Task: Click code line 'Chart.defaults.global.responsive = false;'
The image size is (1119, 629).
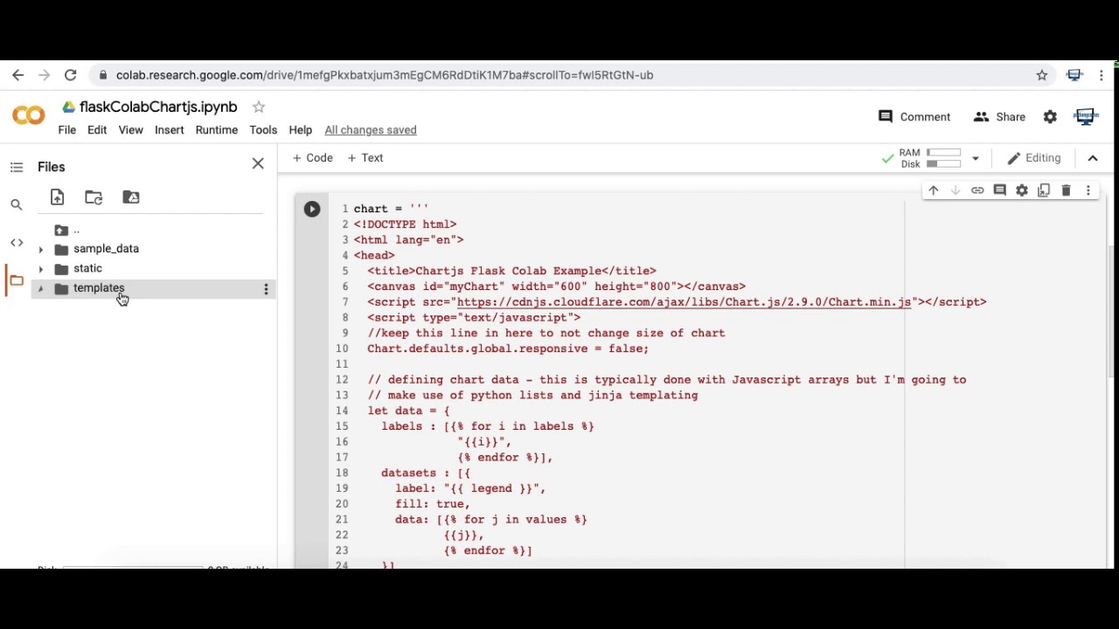Action: coord(508,349)
